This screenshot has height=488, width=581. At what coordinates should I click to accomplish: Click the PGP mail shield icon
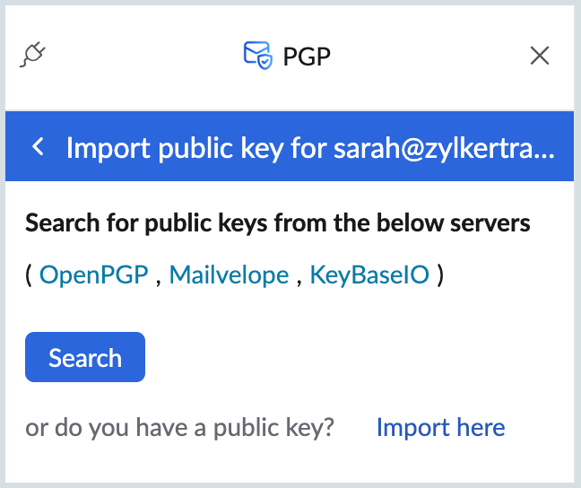[258, 56]
